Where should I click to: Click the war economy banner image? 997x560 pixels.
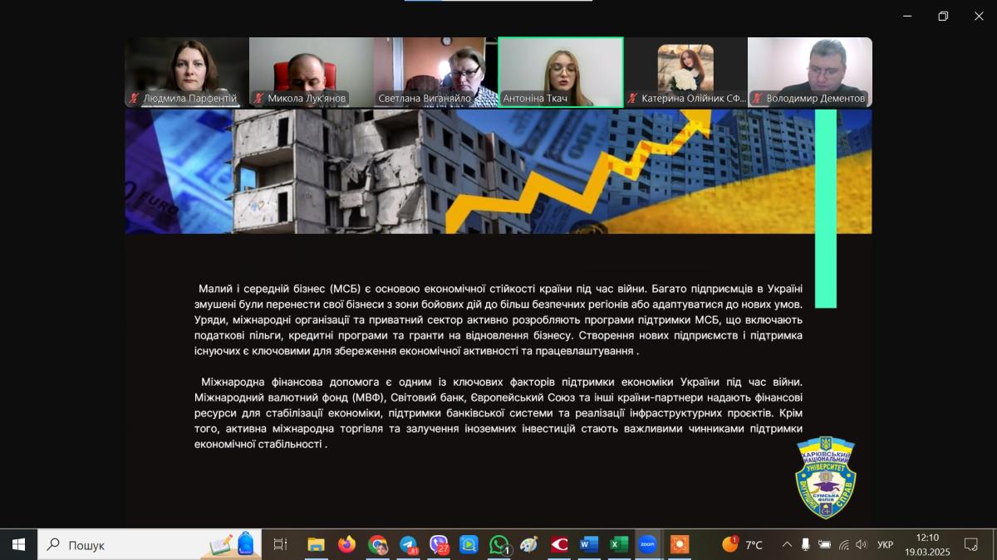pos(498,172)
